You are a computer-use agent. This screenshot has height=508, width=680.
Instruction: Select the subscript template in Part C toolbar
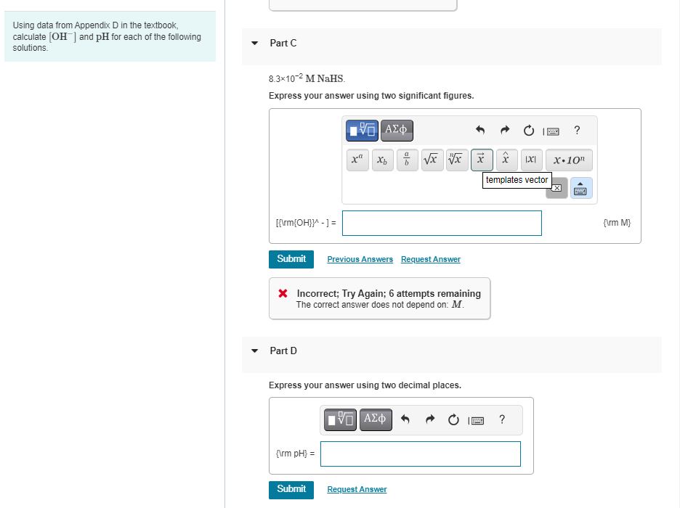(381, 160)
